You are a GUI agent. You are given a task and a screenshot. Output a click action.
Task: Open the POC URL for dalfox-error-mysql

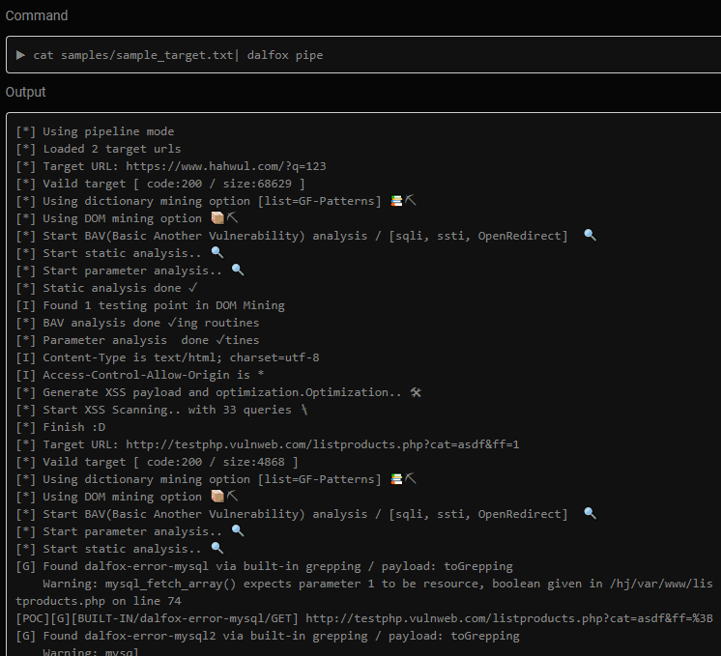[x=509, y=618]
